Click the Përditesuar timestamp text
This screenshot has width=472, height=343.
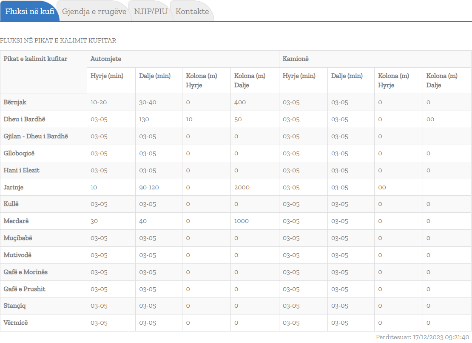pyautogui.click(x=422, y=337)
